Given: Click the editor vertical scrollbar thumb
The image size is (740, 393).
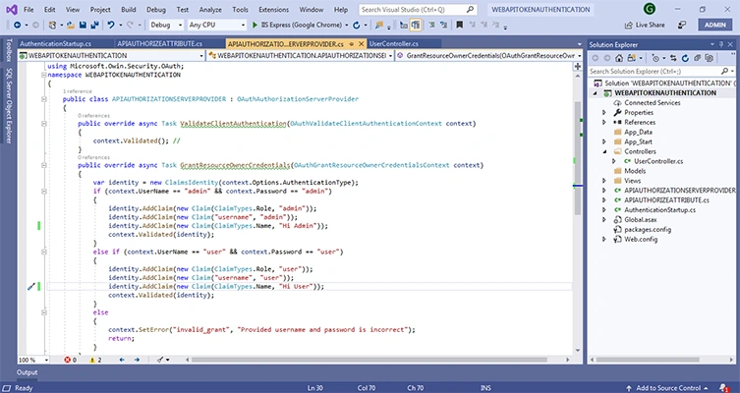Looking at the screenshot, I should point(577,158).
